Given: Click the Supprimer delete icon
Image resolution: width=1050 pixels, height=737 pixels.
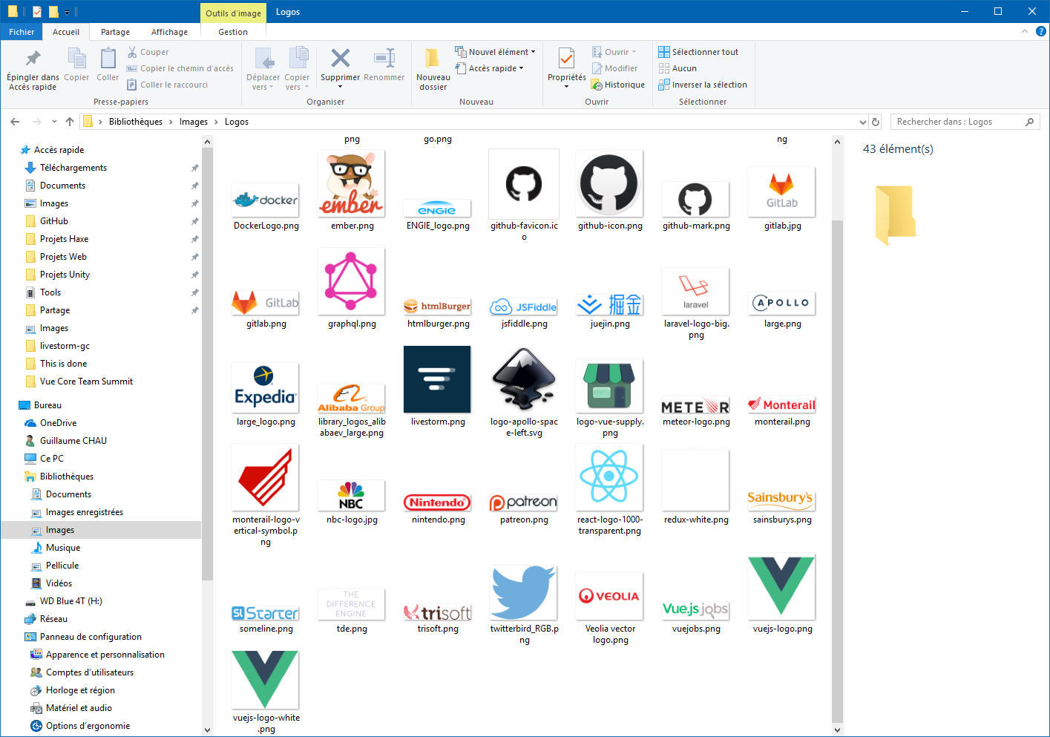Looking at the screenshot, I should point(340,59).
